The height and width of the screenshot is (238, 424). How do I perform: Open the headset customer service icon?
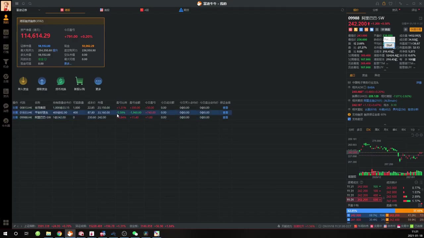coord(377,4)
